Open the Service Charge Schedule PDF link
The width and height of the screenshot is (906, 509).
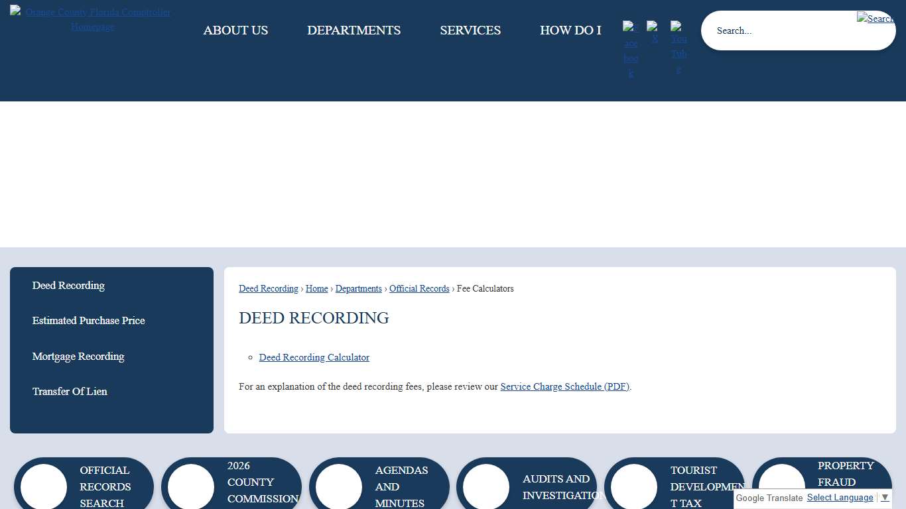[x=564, y=386]
